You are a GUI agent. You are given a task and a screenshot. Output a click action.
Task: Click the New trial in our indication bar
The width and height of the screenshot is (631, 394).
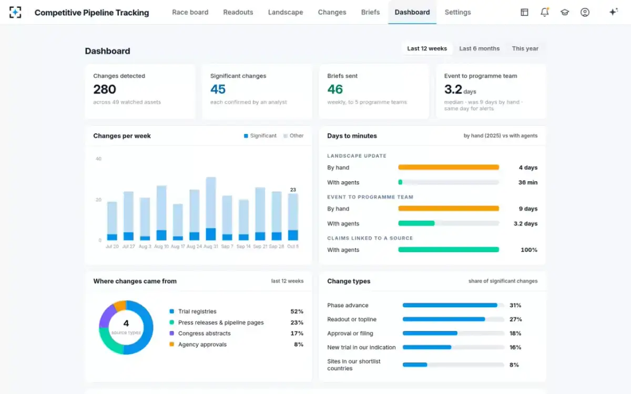(x=453, y=347)
